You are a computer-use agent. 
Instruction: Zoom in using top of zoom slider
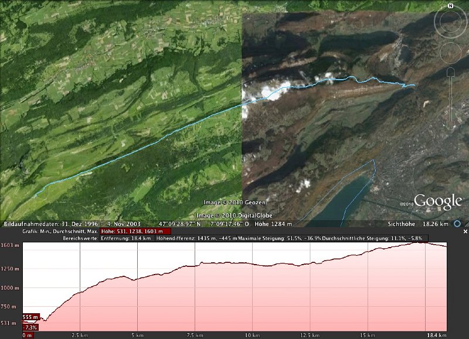click(x=450, y=72)
